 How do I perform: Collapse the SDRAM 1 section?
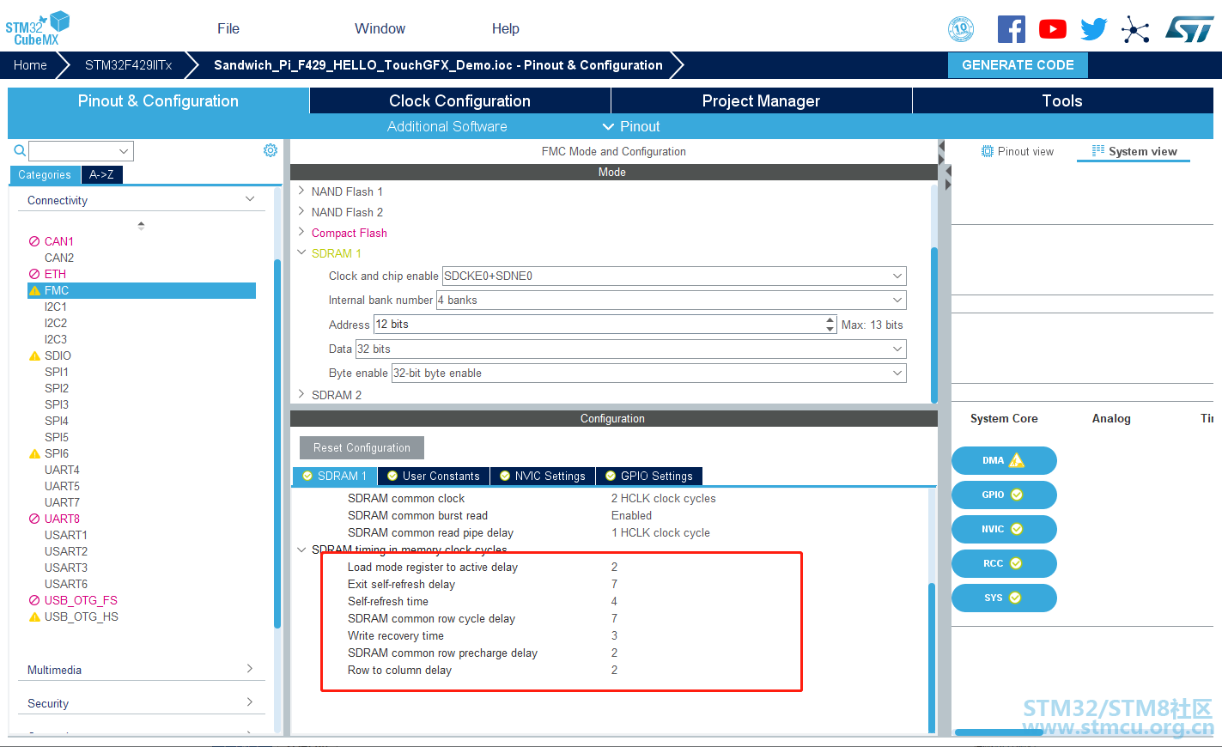(x=301, y=252)
